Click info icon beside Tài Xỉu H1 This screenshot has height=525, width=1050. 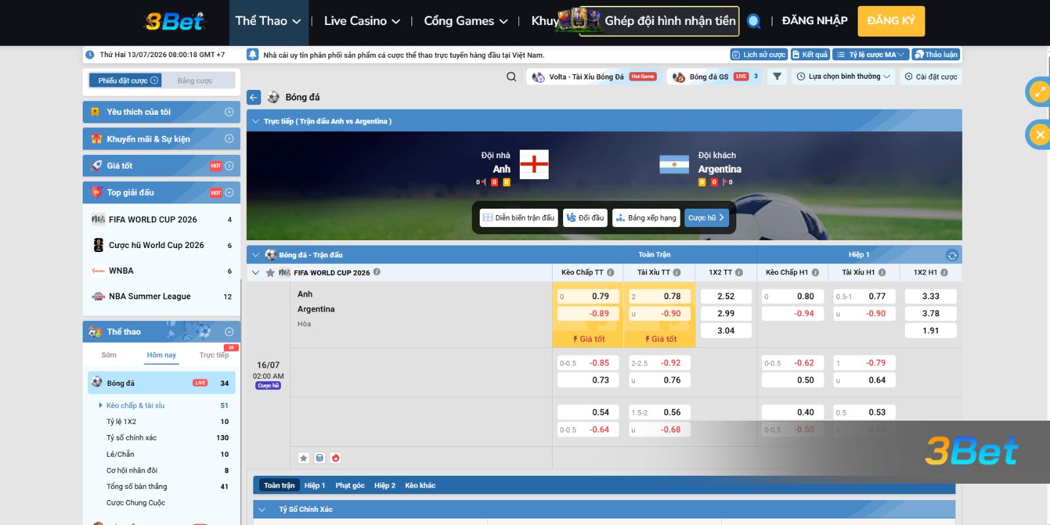882,272
